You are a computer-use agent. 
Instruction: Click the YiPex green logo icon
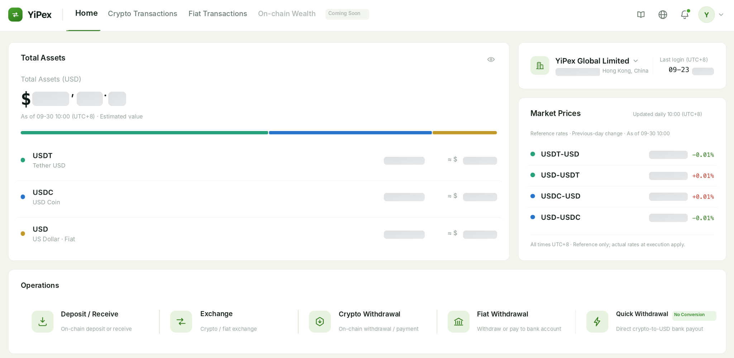[x=15, y=15]
